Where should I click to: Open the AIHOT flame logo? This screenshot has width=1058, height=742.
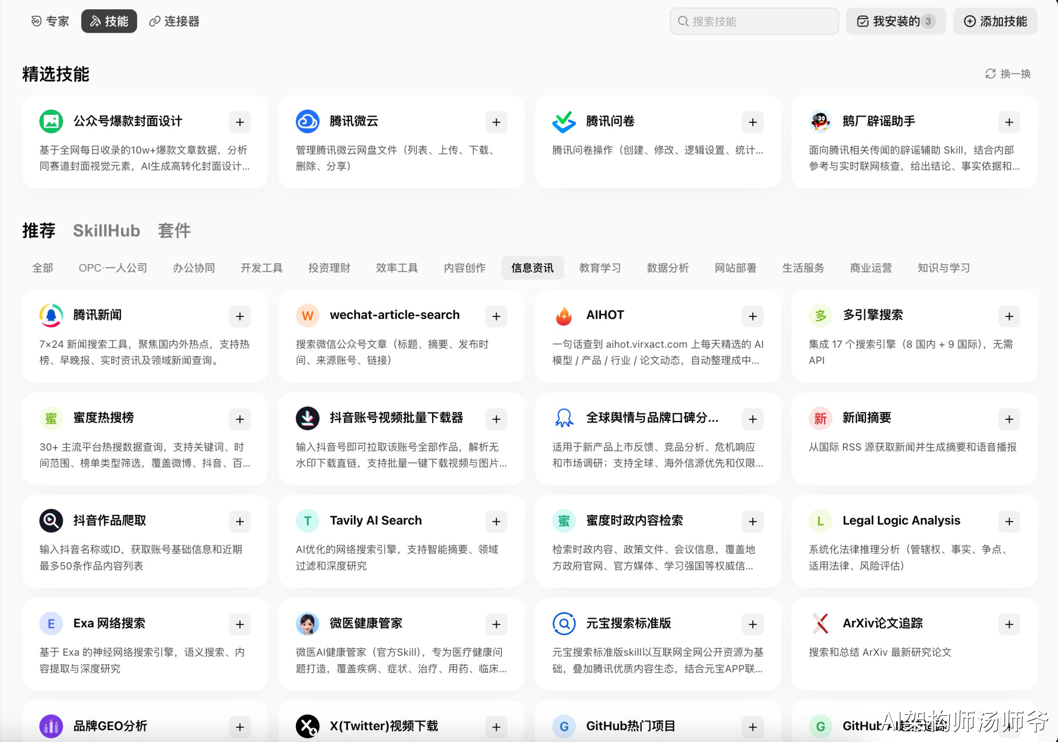click(x=564, y=315)
